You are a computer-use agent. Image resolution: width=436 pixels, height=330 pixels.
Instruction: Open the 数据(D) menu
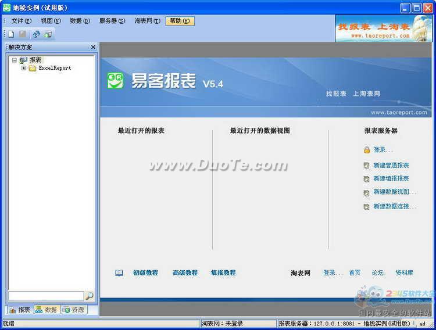[80, 21]
